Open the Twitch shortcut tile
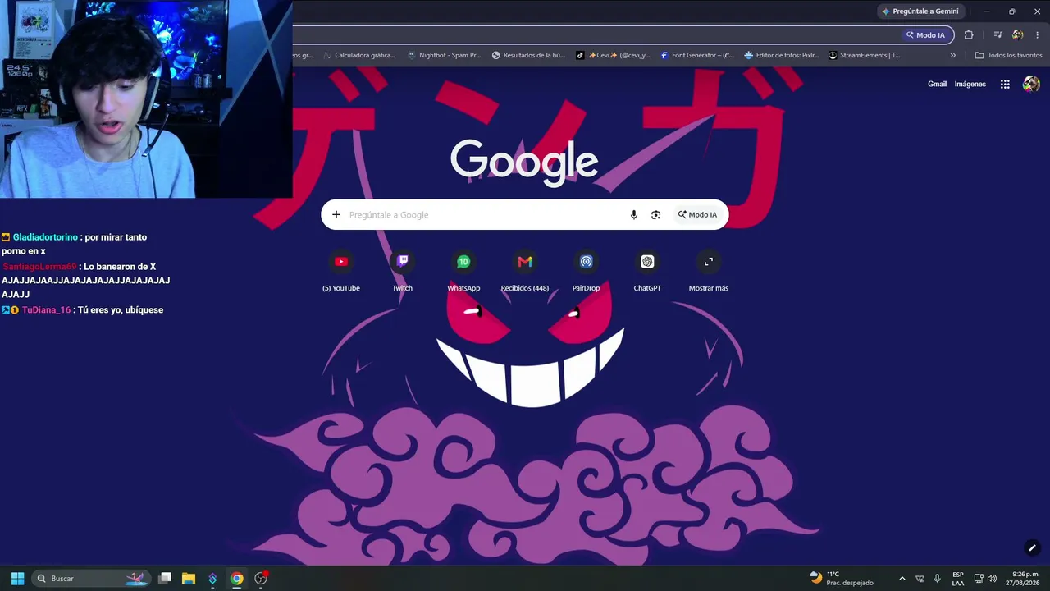 pos(402,272)
